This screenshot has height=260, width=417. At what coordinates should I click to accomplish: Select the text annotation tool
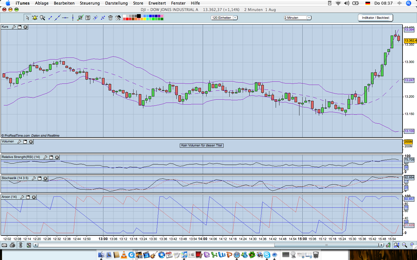click(88, 18)
